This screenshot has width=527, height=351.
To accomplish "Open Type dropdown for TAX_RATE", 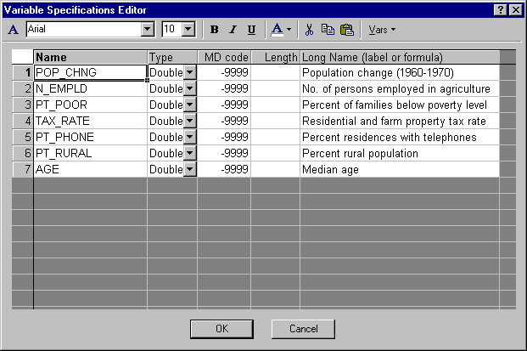I will (190, 121).
